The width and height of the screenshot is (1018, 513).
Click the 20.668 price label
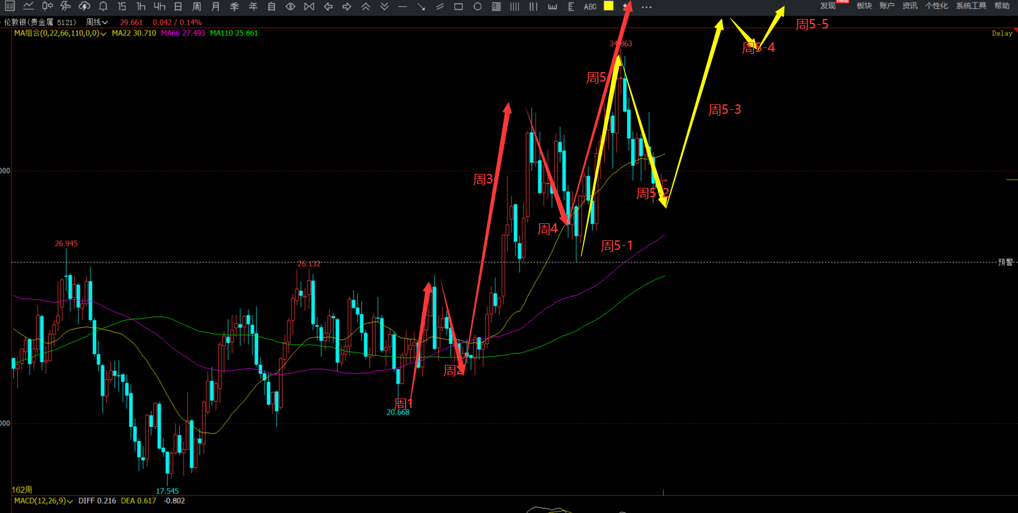398,412
